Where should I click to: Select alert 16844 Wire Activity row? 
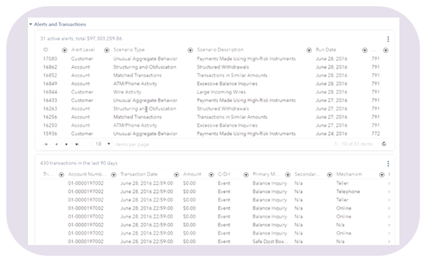coord(214,92)
